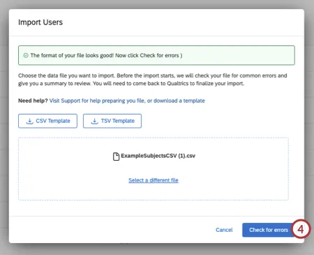Click the Check for errors button
Viewport: 314px width, 255px height.
269,230
